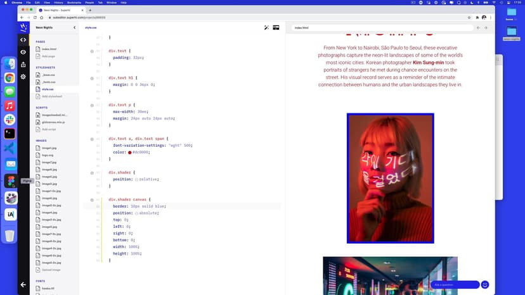
Task: Click Upload image in images list
Action: point(51,270)
